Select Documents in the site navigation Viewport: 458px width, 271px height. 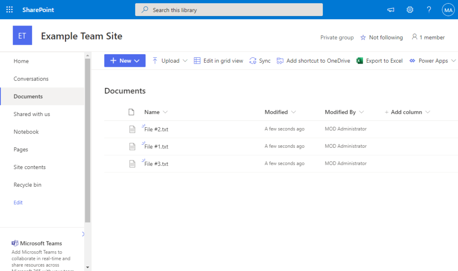tap(42, 96)
